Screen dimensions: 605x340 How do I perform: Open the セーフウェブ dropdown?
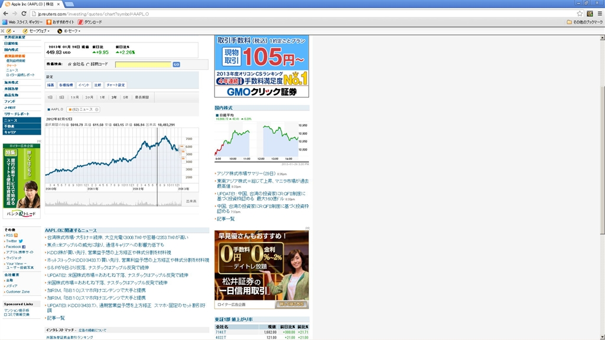(36, 31)
